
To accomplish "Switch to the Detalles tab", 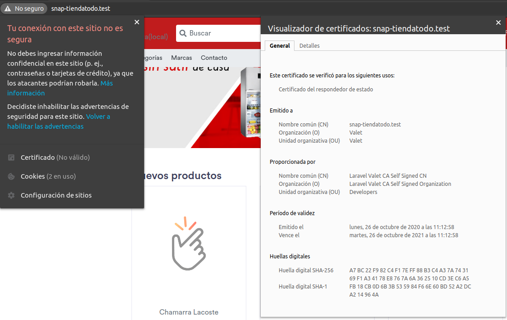I will [309, 45].
